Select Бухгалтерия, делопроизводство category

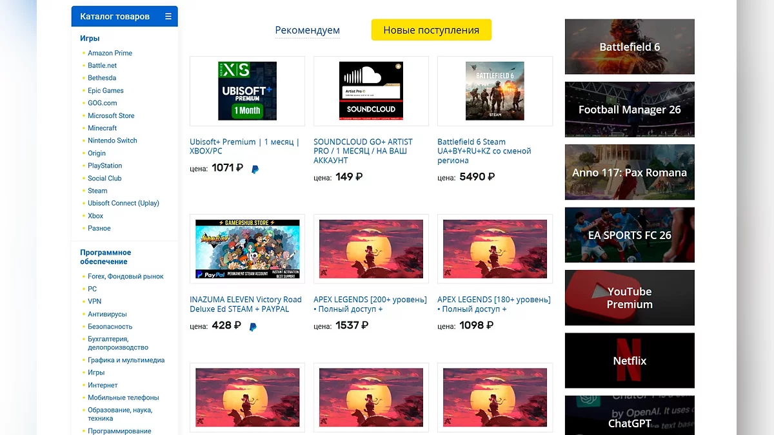[x=118, y=343]
